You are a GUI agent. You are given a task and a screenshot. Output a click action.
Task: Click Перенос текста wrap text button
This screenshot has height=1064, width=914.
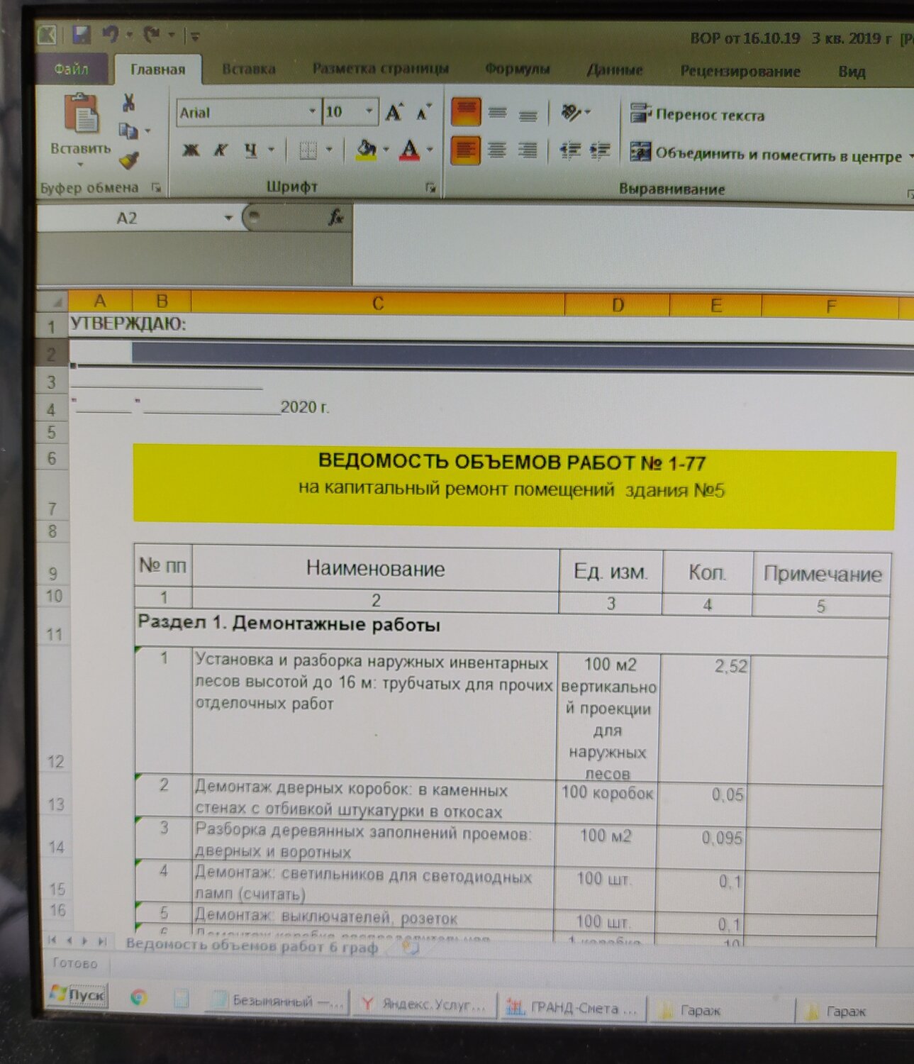coord(698,114)
